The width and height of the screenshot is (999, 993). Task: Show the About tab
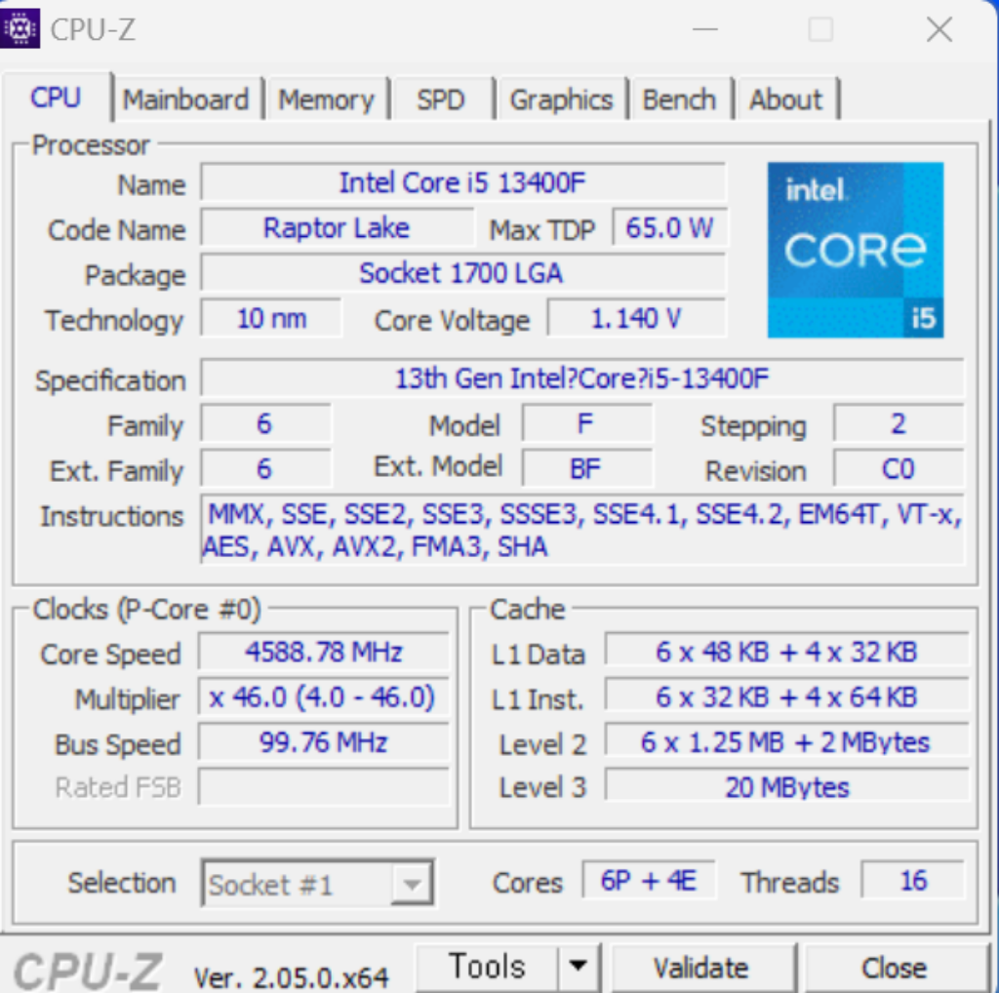pyautogui.click(x=785, y=99)
